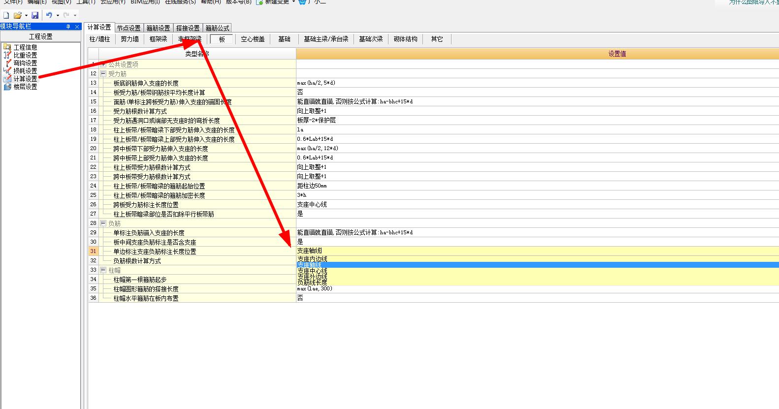Select 计算设置 in navigation panel
The image size is (779, 409).
(x=25, y=79)
